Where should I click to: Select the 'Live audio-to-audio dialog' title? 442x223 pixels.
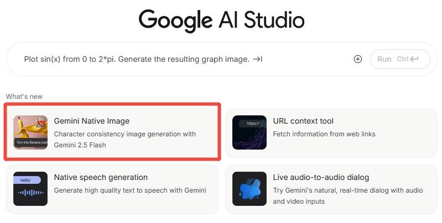click(321, 177)
